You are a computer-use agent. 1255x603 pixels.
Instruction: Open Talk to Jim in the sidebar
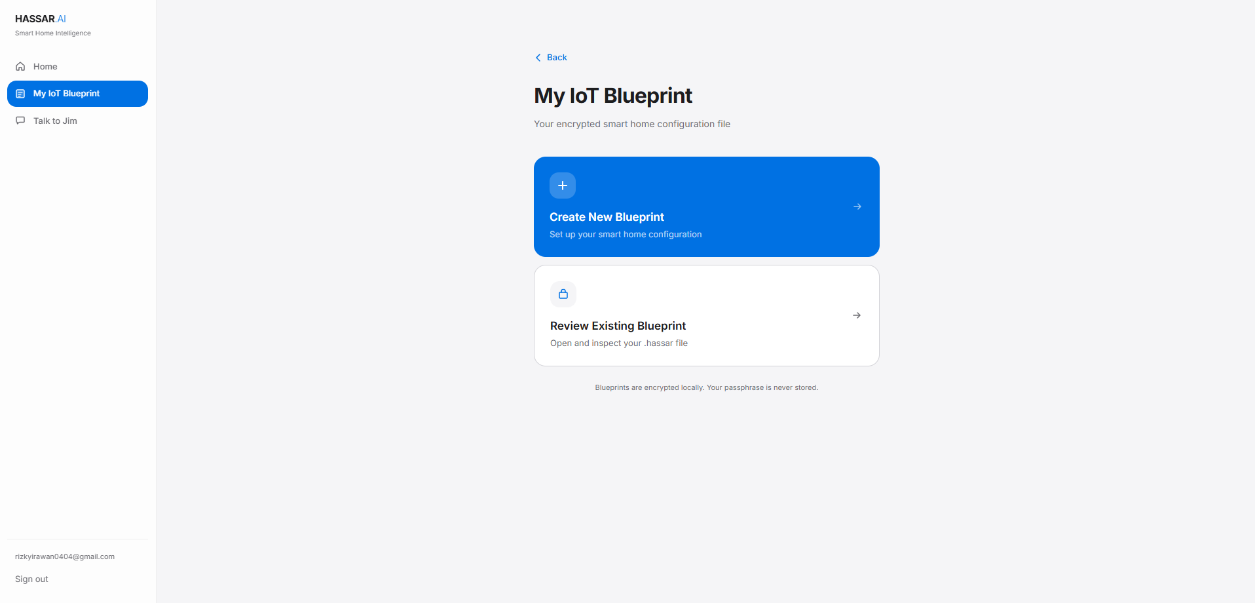tap(77, 121)
